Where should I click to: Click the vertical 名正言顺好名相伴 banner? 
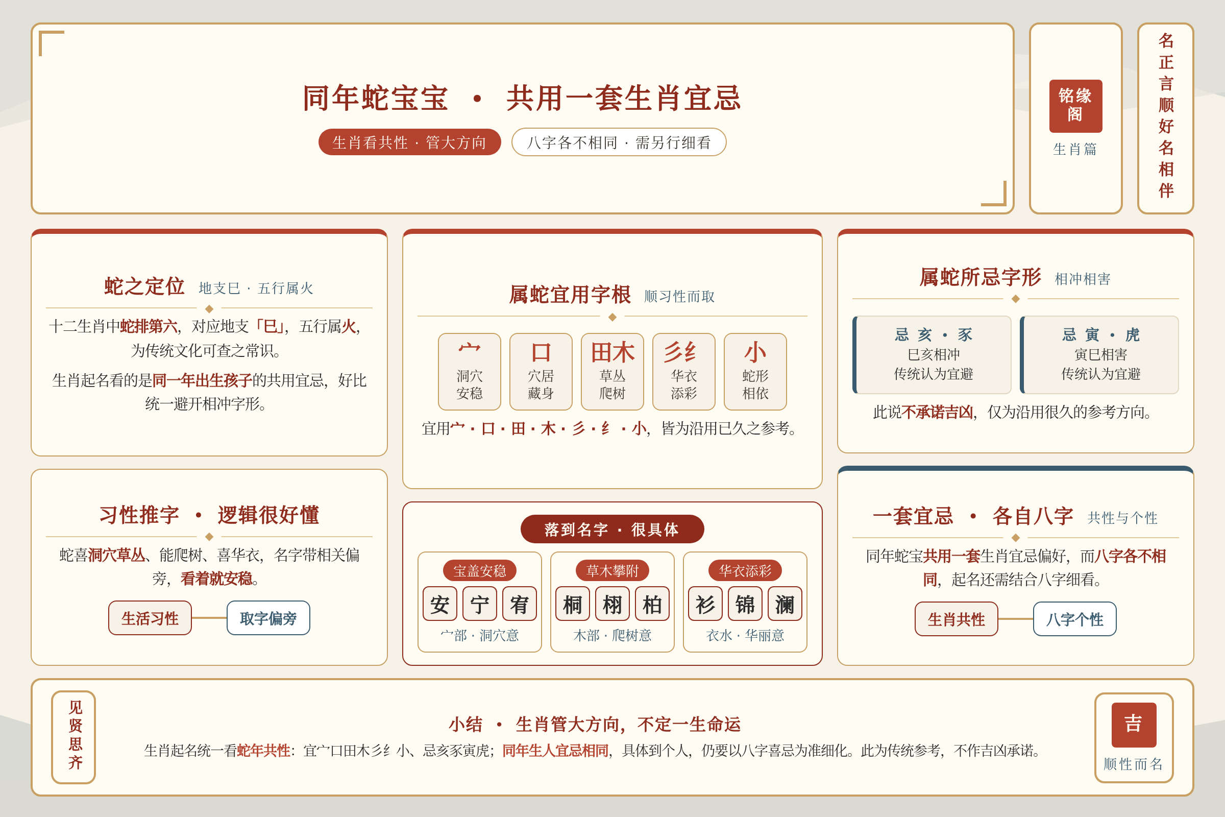pos(1165,118)
